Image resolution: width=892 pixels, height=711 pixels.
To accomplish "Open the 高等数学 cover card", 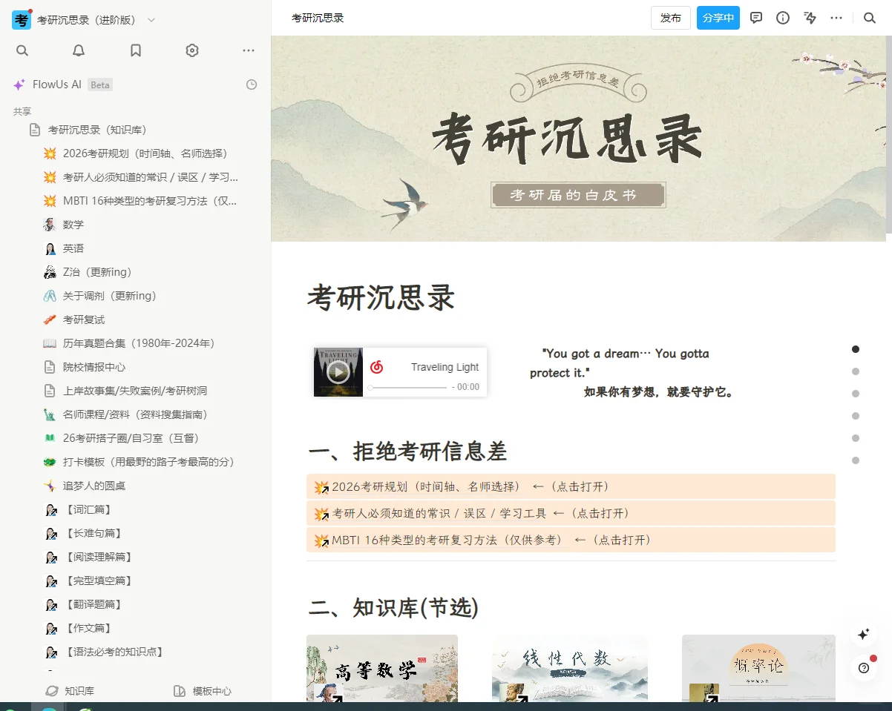I will pyautogui.click(x=382, y=668).
